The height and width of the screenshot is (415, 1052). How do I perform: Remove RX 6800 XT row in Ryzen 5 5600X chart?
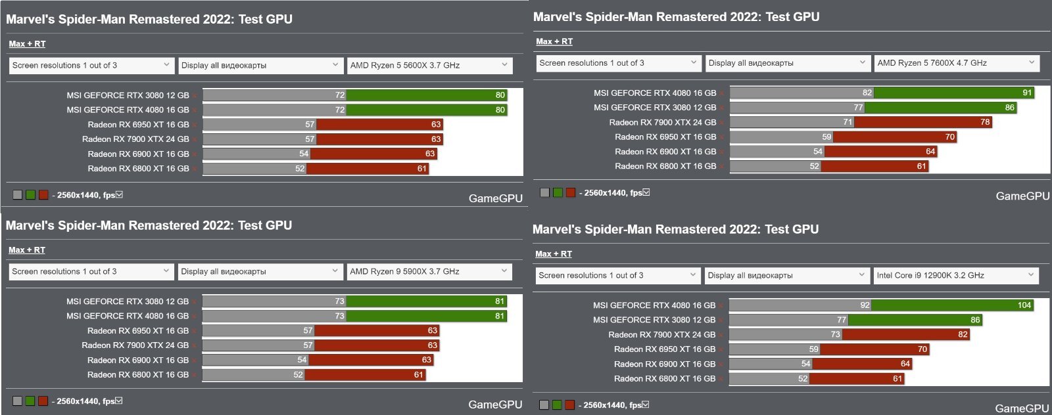(195, 169)
